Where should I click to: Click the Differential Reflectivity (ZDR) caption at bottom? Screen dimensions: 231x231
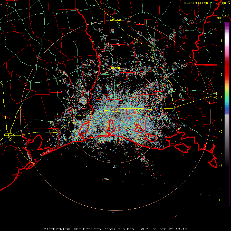115,229
